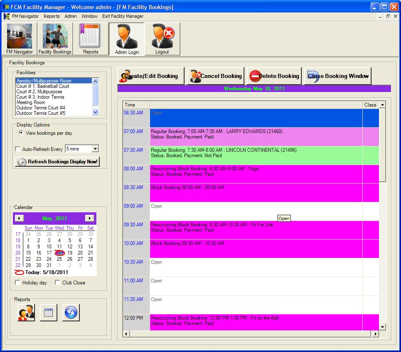The width and height of the screenshot is (401, 352).
Task: Click the blue refresh report icon
Action: pyautogui.click(x=71, y=313)
